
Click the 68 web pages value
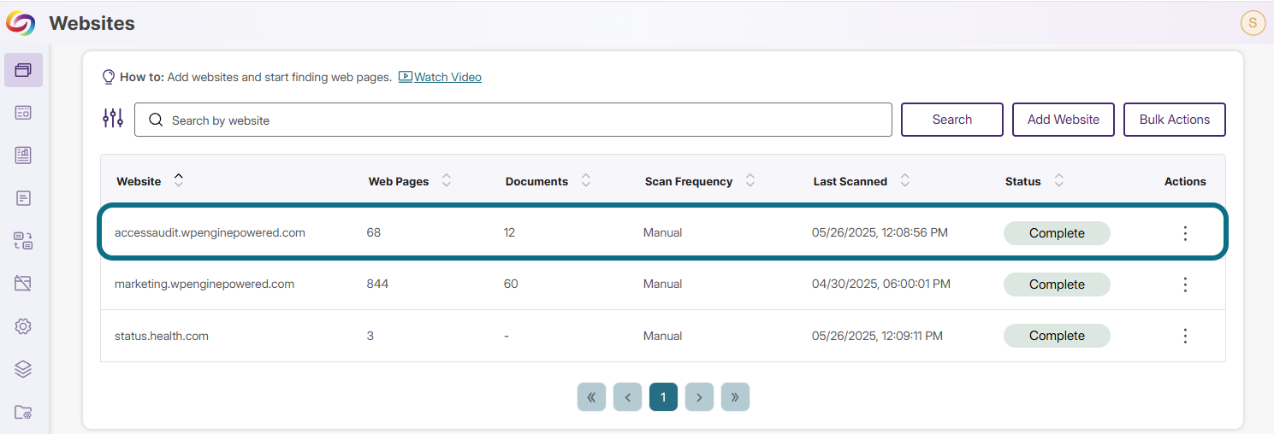pyautogui.click(x=374, y=232)
